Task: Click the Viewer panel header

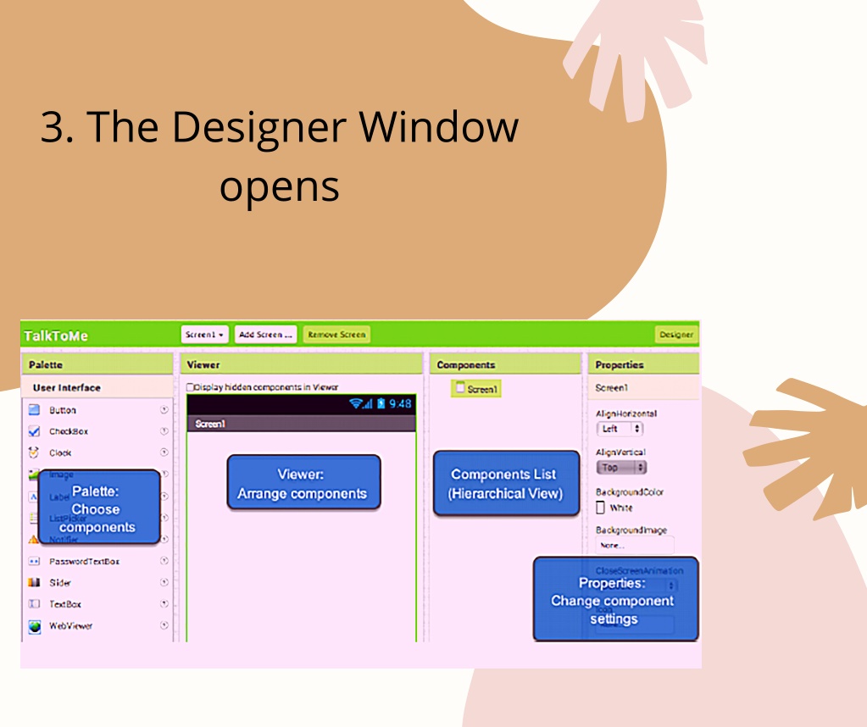Action: tap(302, 365)
